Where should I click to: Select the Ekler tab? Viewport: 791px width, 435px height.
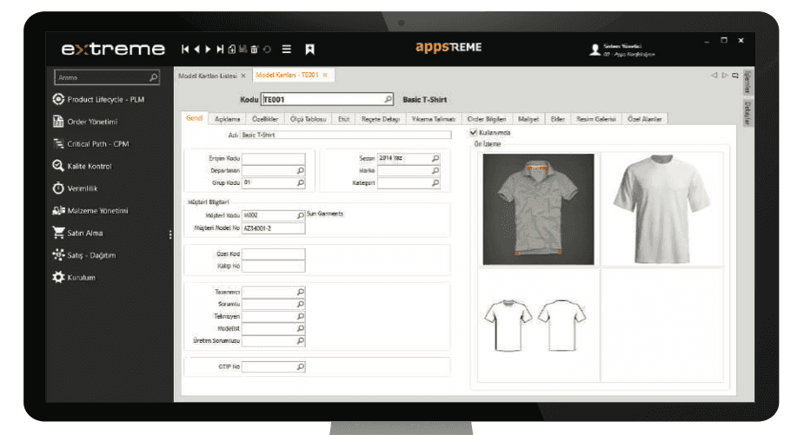point(557,119)
